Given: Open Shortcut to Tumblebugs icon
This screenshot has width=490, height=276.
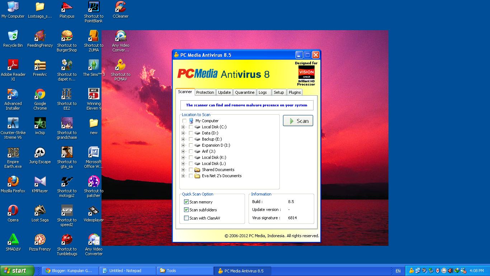Looking at the screenshot, I should (67, 245).
